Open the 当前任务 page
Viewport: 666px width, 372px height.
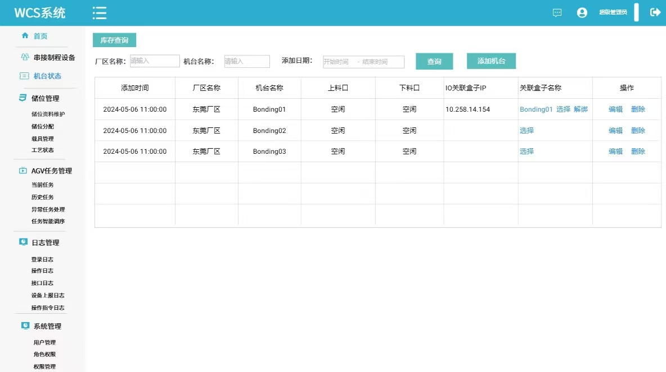coord(43,185)
